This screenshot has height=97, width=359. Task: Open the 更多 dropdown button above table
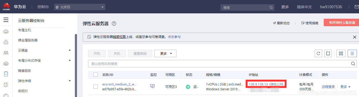point(165,53)
